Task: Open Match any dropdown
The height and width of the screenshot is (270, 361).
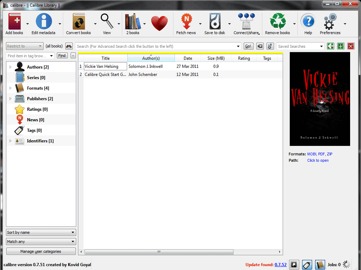Action: (41, 242)
